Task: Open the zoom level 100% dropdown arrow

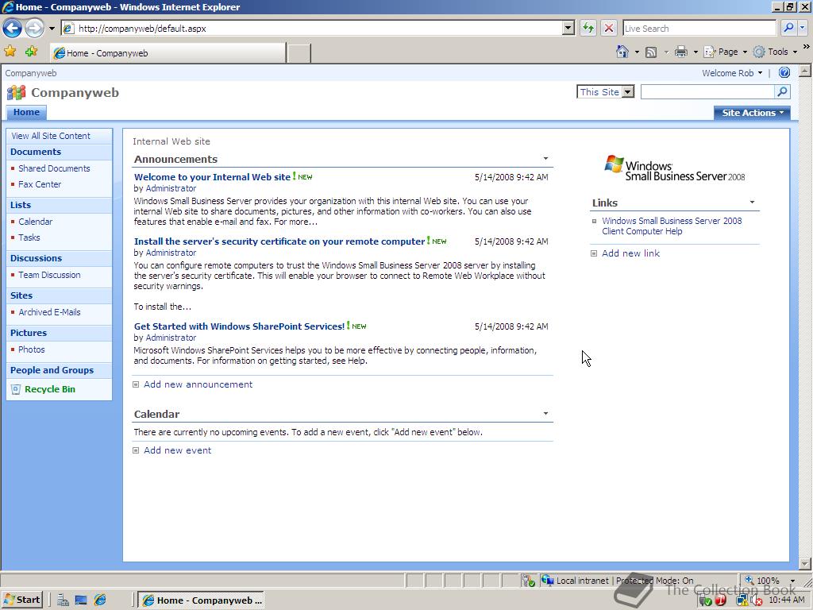Action: click(792, 581)
